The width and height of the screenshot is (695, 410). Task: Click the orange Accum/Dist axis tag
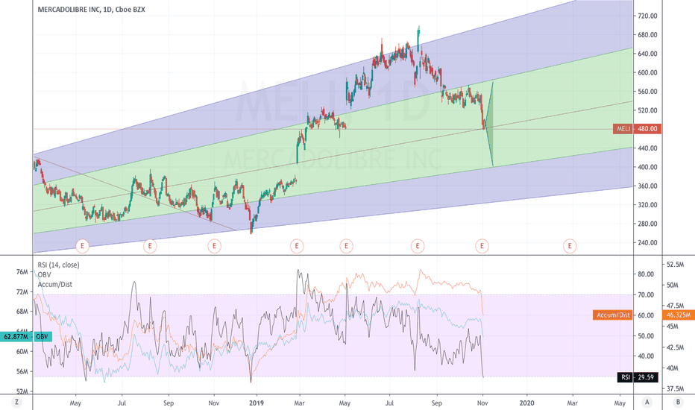tap(612, 315)
